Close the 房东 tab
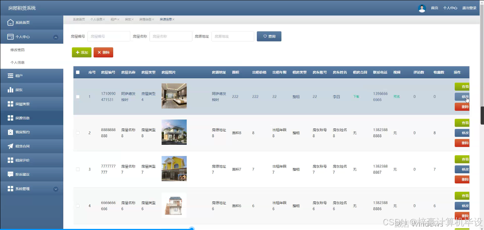This screenshot has width=484, height=230. coord(132,19)
